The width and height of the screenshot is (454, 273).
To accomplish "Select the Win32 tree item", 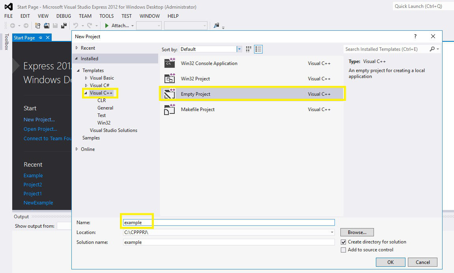I will 104,123.
